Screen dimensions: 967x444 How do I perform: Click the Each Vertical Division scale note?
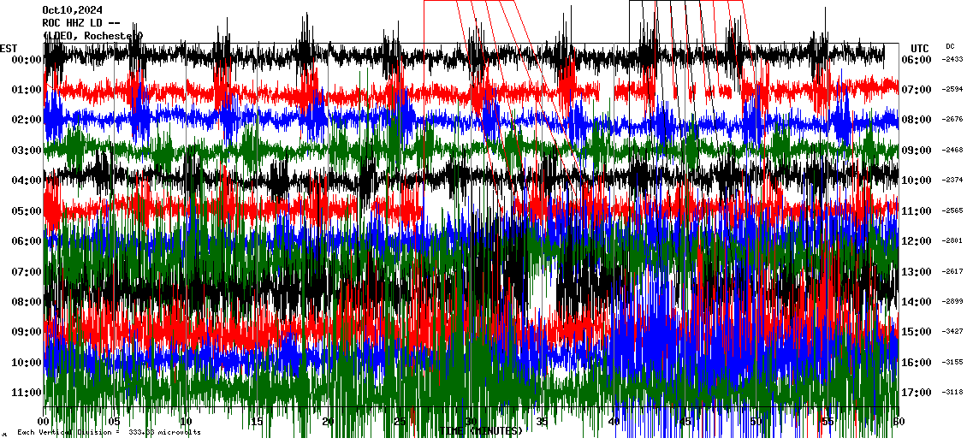109,433
